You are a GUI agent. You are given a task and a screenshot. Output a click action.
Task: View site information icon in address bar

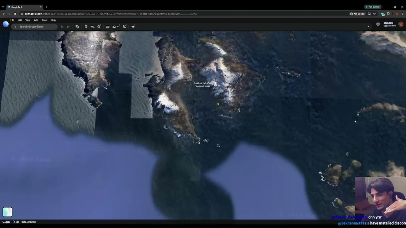point(22,14)
